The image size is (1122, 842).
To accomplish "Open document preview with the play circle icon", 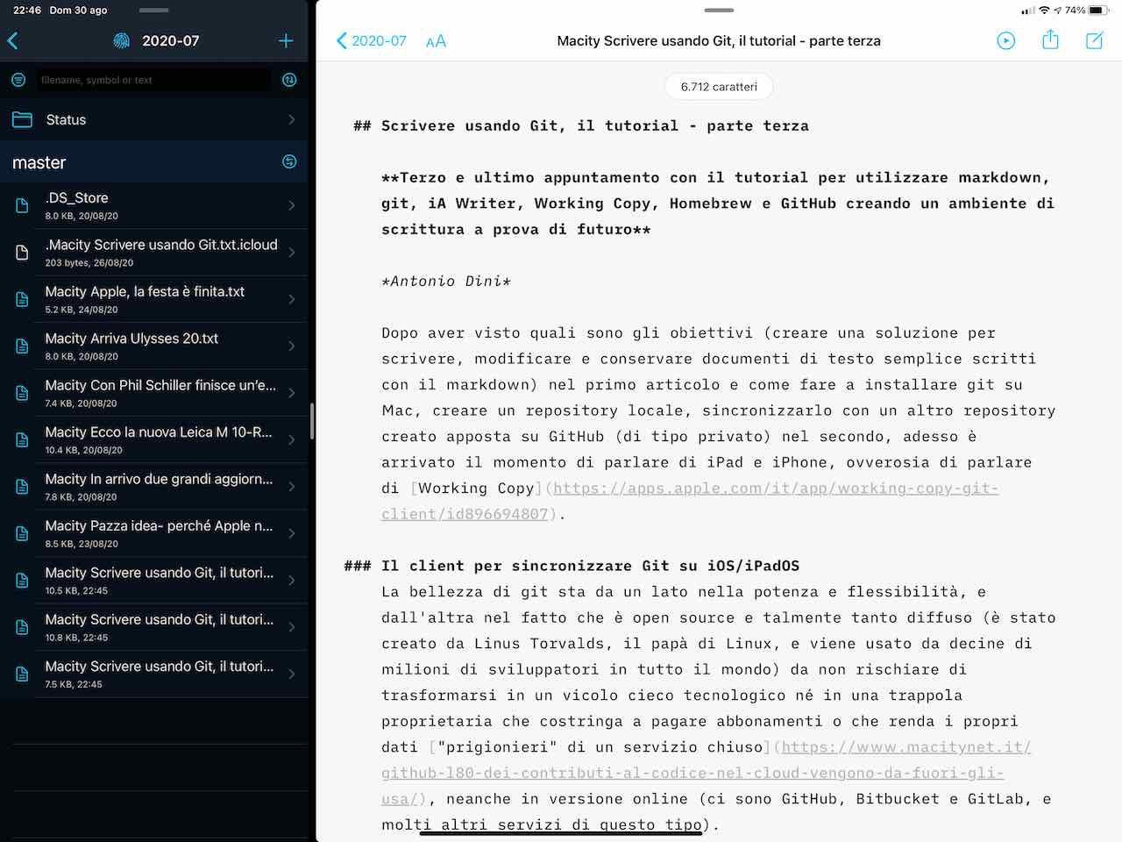I will 1006,40.
